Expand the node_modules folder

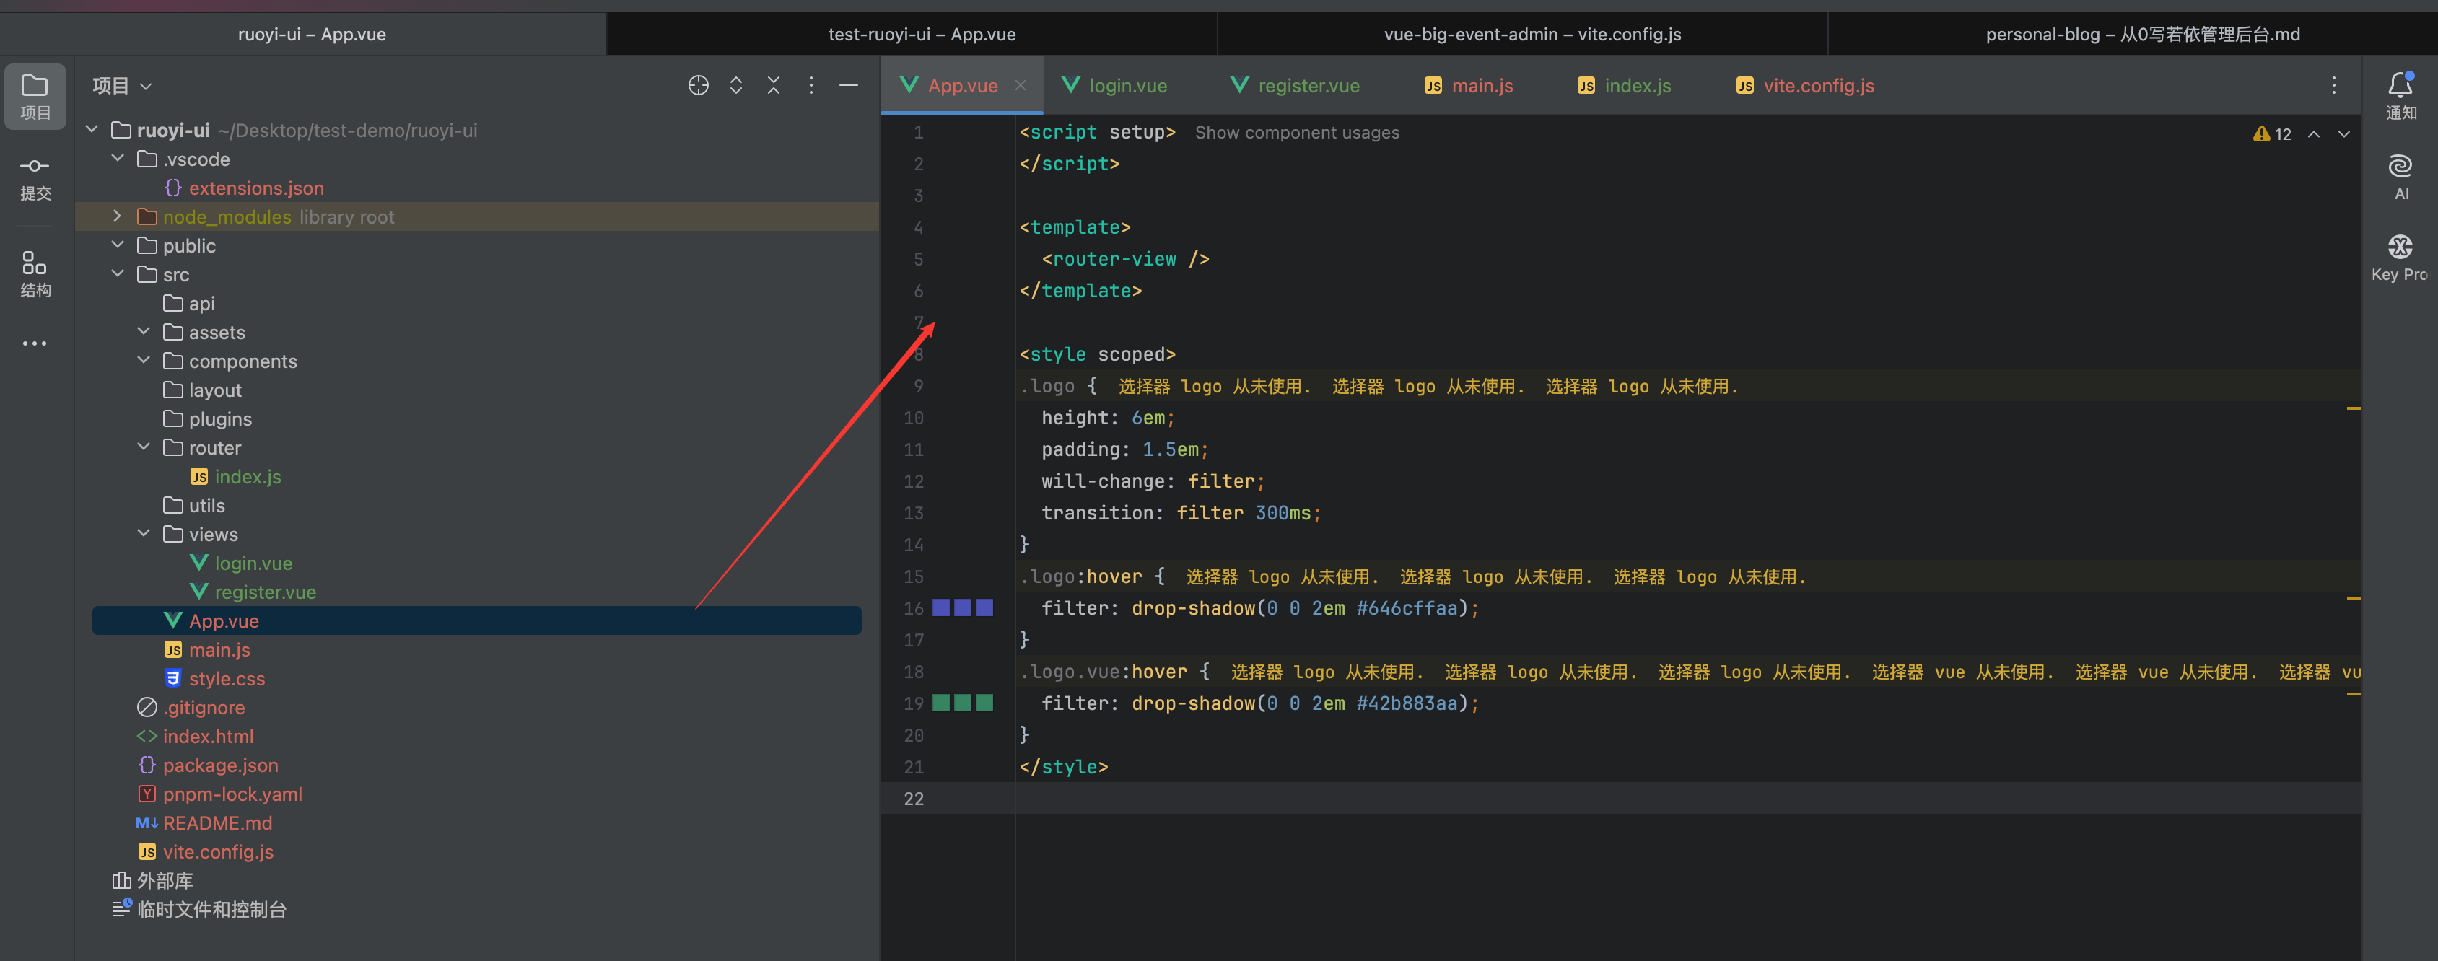click(118, 216)
